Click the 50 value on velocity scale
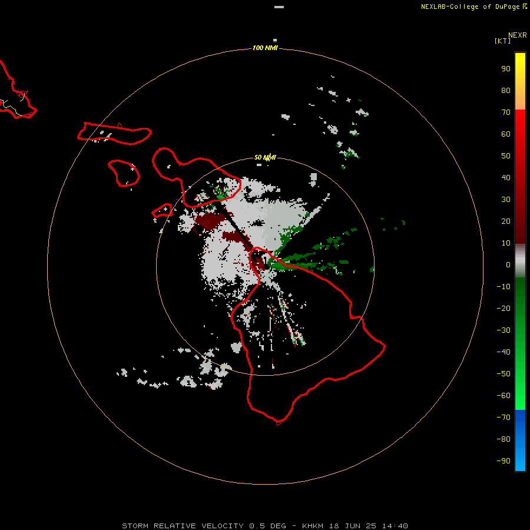The image size is (530, 530). (506, 156)
